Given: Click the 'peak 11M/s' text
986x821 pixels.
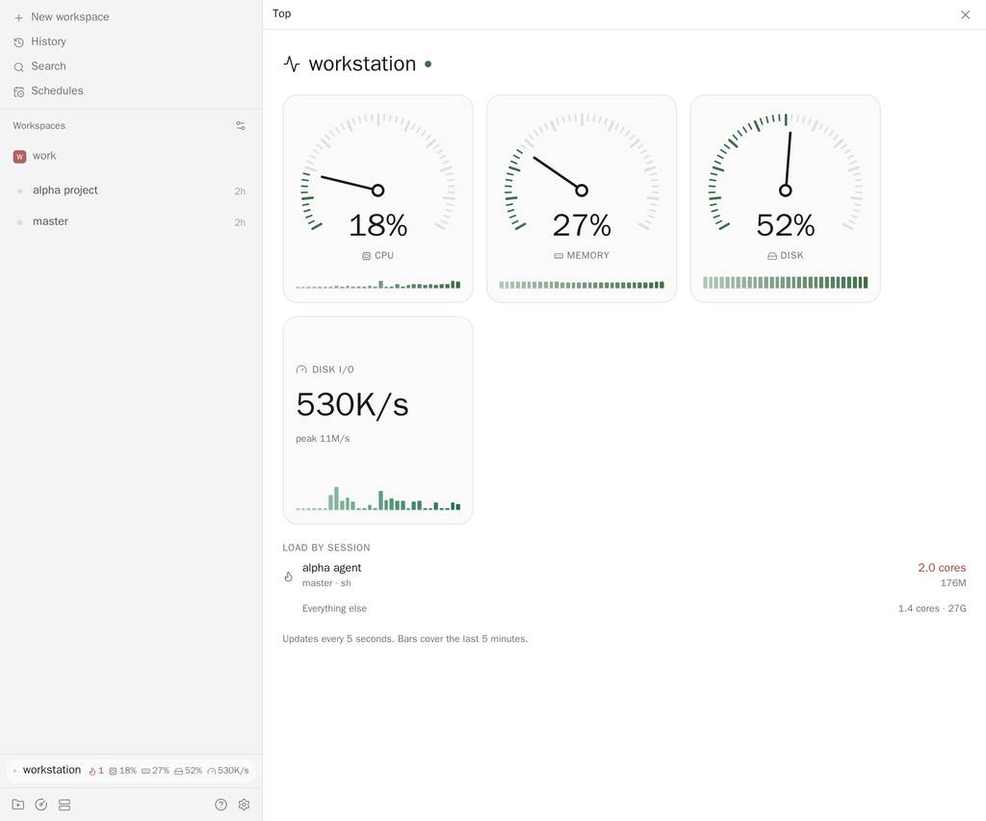Looking at the screenshot, I should [323, 439].
